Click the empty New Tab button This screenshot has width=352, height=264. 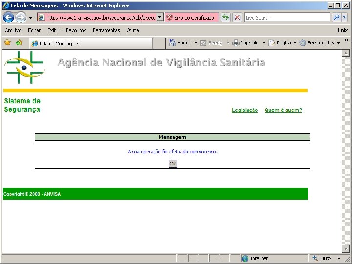click(x=159, y=44)
